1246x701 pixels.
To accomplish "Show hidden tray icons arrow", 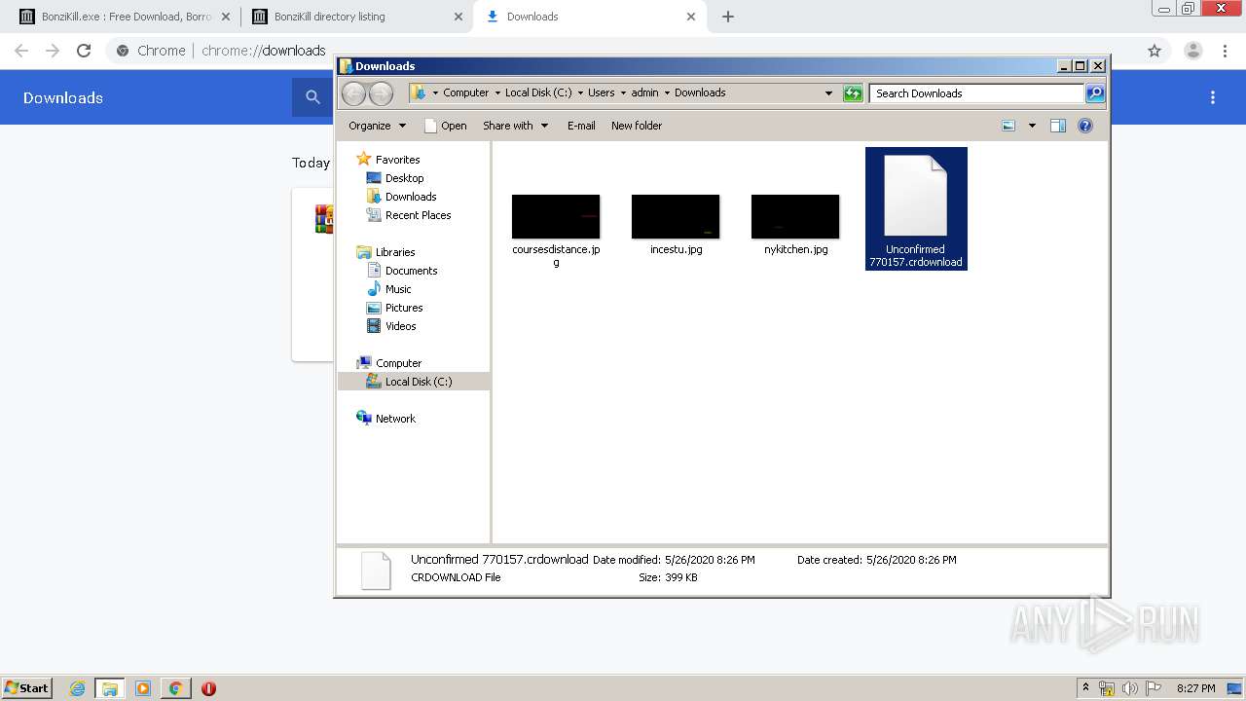I will click(x=1085, y=688).
